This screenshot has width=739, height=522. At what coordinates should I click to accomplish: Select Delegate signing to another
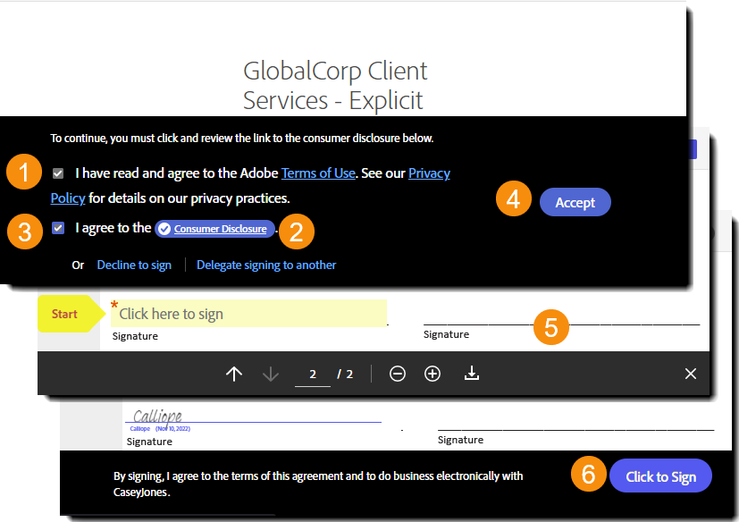266,265
